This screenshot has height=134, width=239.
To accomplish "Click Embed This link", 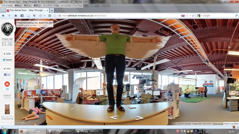I will 7,97.
